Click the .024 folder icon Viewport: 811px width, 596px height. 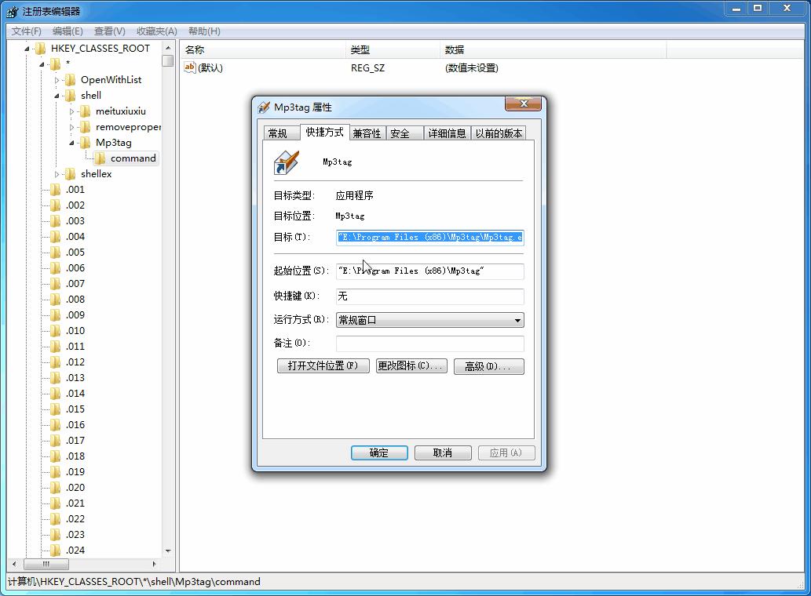[55, 550]
